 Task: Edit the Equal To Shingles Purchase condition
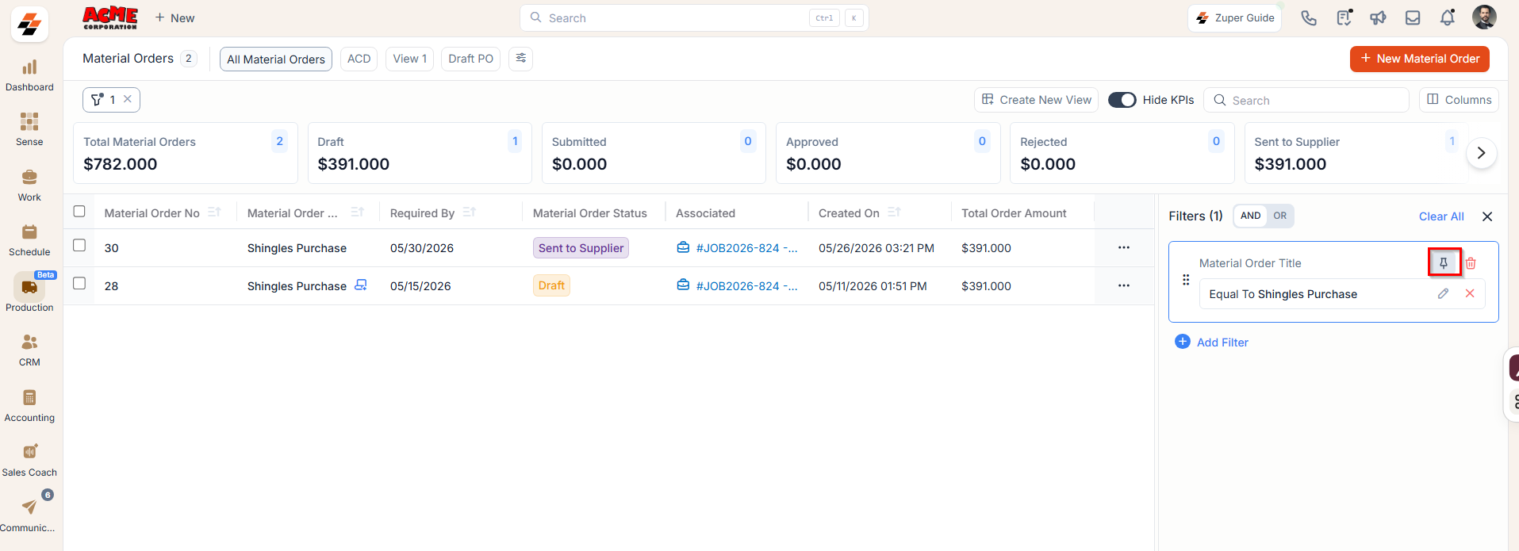[1443, 293]
